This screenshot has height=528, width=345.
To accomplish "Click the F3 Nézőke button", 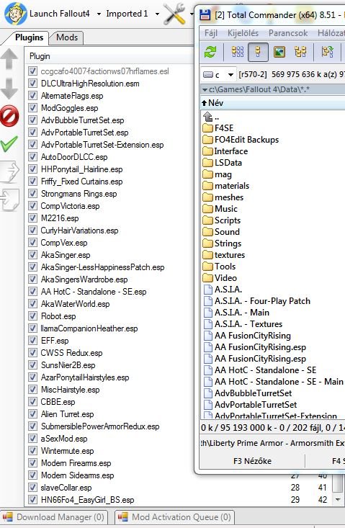I will [x=252, y=461].
